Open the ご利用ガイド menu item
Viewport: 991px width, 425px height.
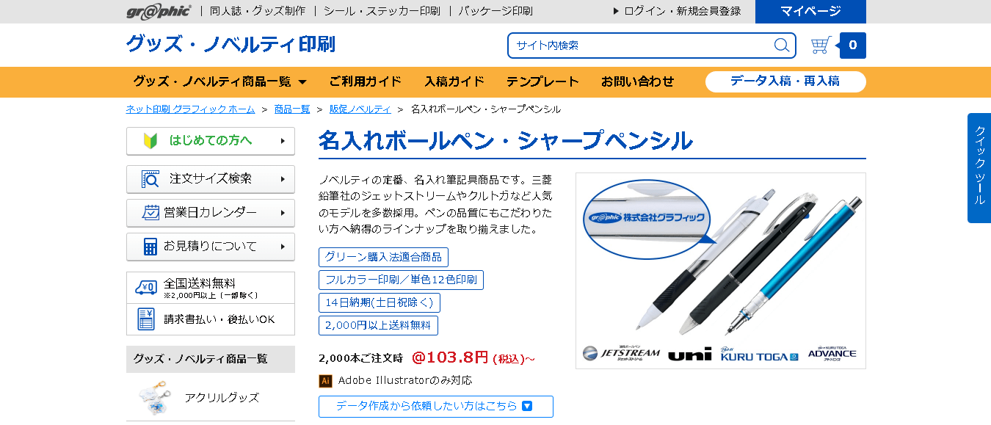click(365, 81)
